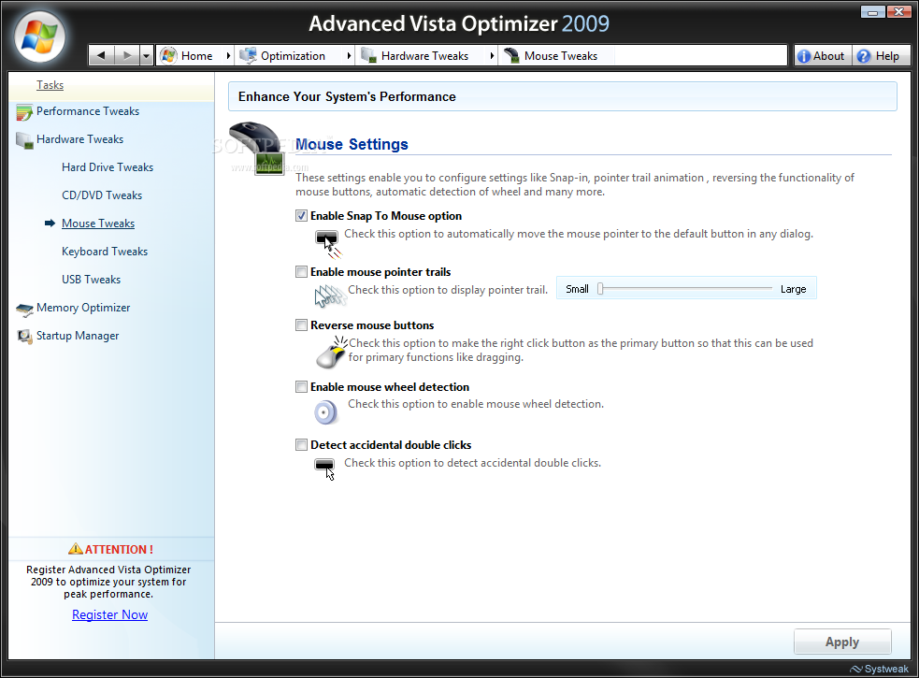Uncheck Enable Snap To Mouse option
The image size is (919, 678).
301,216
